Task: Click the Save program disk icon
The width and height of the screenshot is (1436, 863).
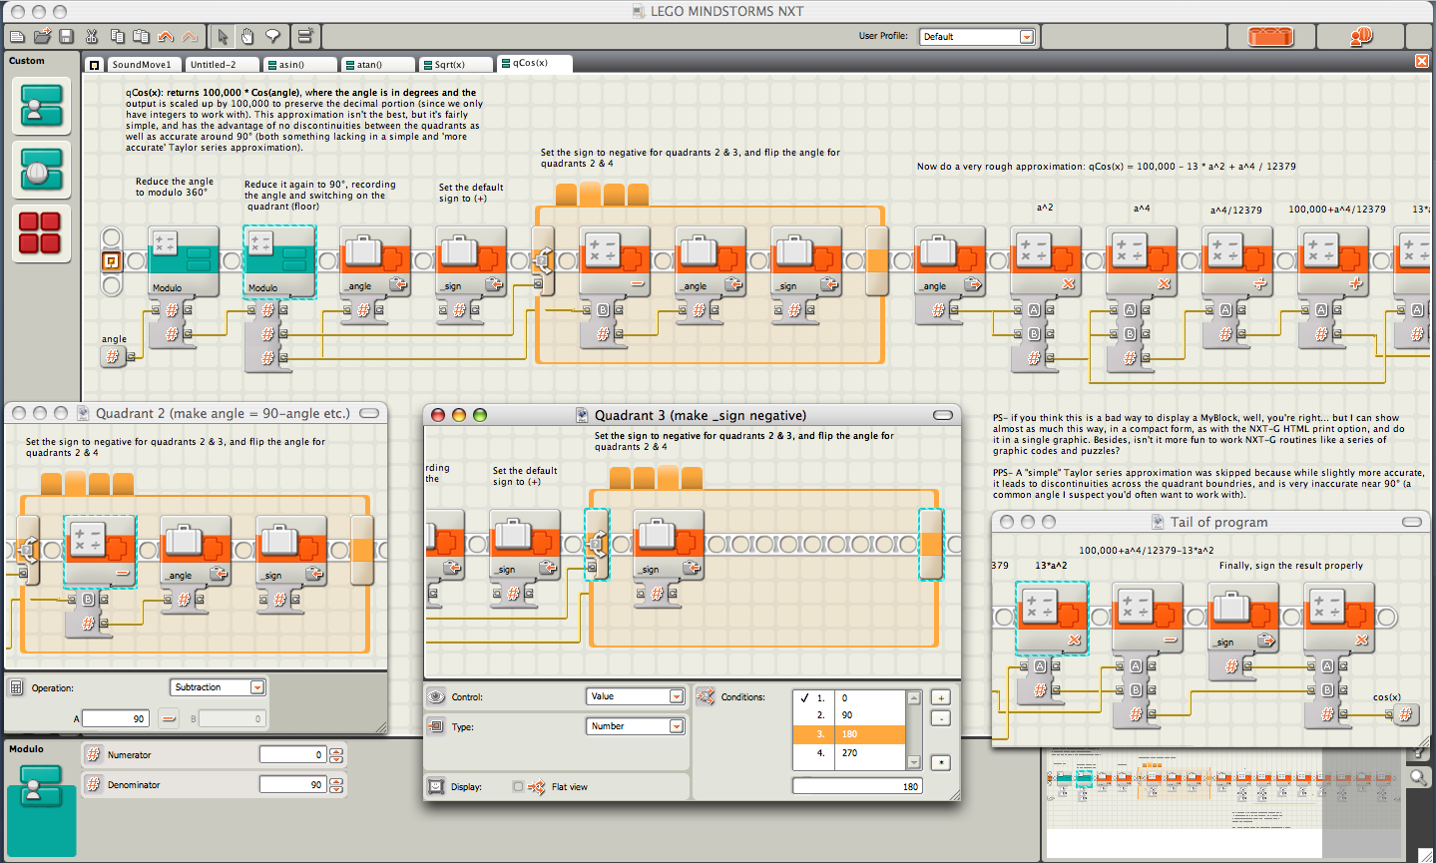Action: 66,37
